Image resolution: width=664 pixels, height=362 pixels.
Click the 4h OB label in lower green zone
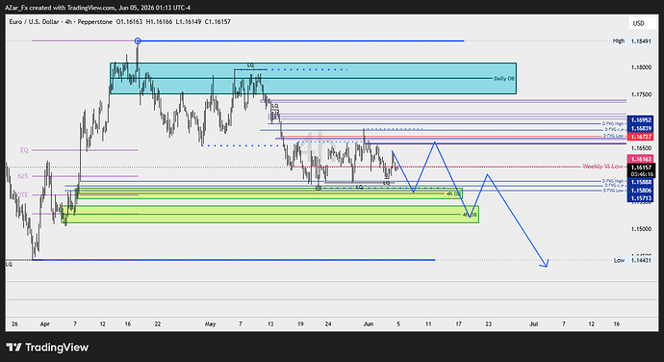[x=470, y=215]
